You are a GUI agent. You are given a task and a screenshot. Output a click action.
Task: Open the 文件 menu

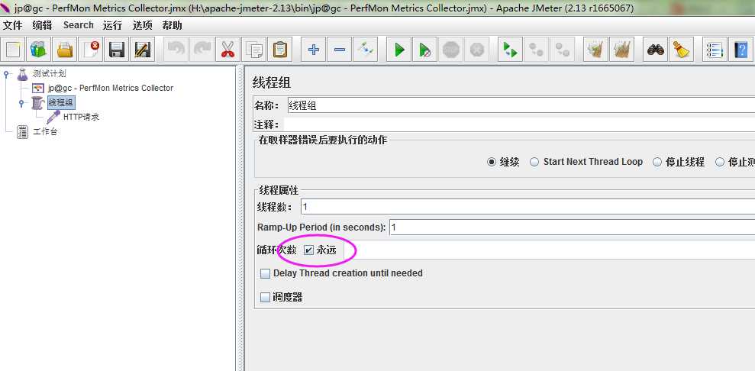click(x=12, y=25)
